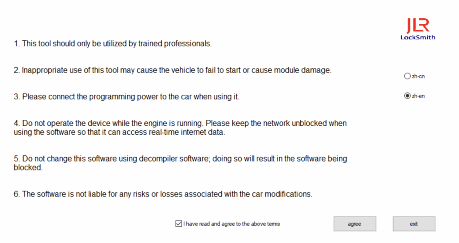Click the 'zh-en' label text
Viewport: 459px width, 243px height.
[418, 96]
